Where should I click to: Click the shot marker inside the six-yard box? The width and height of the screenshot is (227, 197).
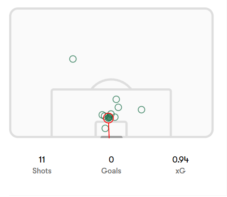click(105, 128)
